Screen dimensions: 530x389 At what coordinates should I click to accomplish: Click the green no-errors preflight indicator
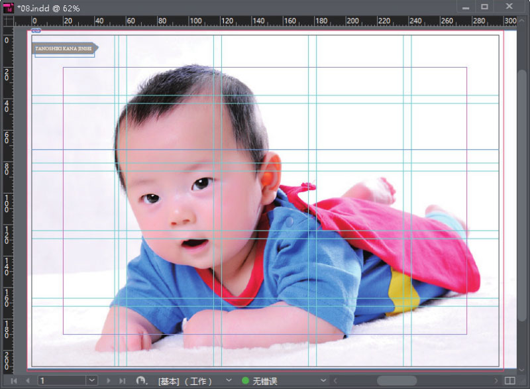[245, 381]
